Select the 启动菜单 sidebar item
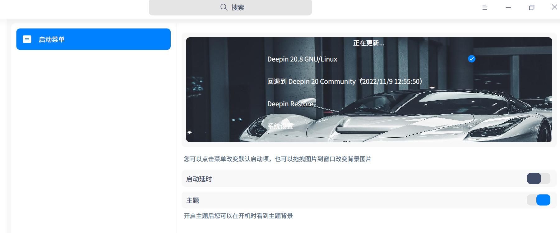560x233 pixels. tap(93, 39)
